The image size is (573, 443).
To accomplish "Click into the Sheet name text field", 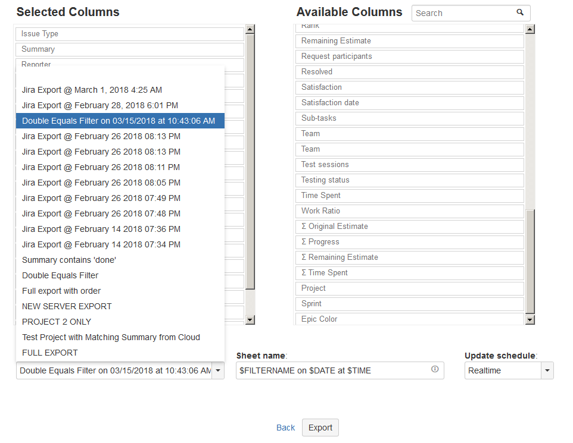I will pos(334,370).
